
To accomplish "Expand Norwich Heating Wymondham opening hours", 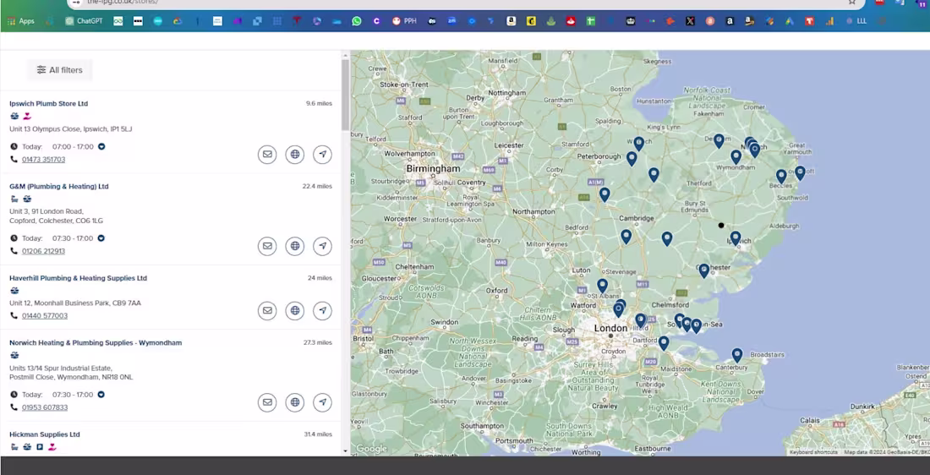I will pos(101,395).
